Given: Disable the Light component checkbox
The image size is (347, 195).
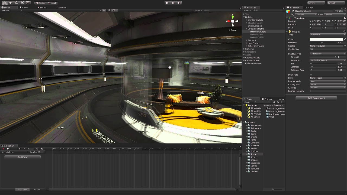Looking at the screenshot, I should click(x=293, y=32).
